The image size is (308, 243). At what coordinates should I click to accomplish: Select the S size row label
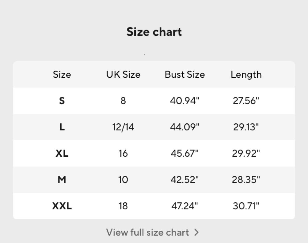[62, 101]
